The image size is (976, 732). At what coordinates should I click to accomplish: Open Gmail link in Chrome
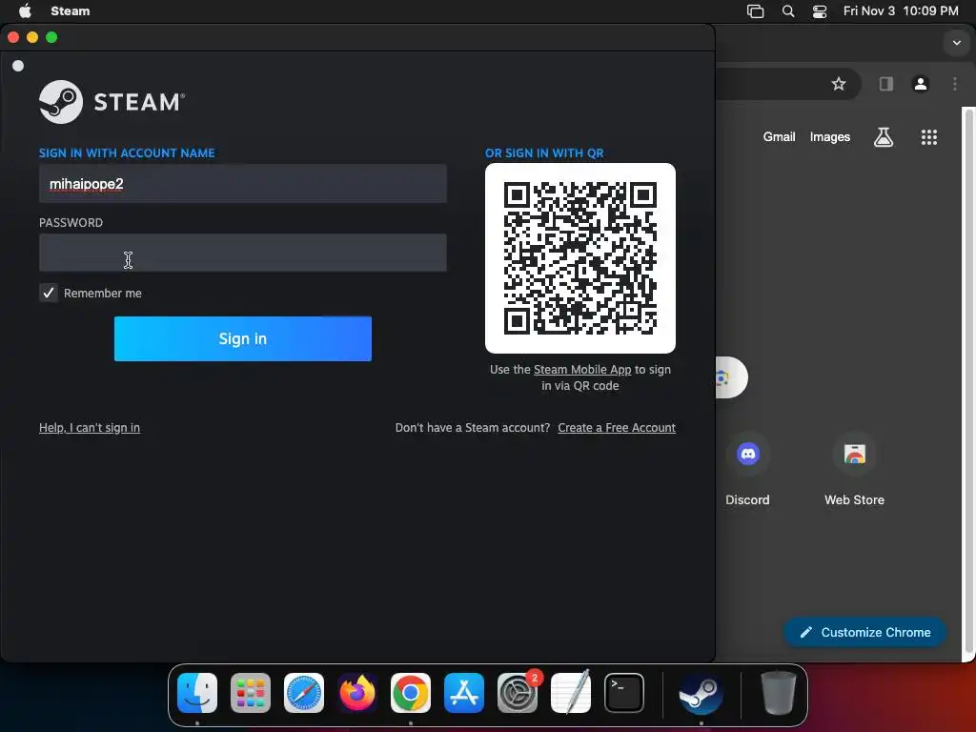(x=780, y=137)
